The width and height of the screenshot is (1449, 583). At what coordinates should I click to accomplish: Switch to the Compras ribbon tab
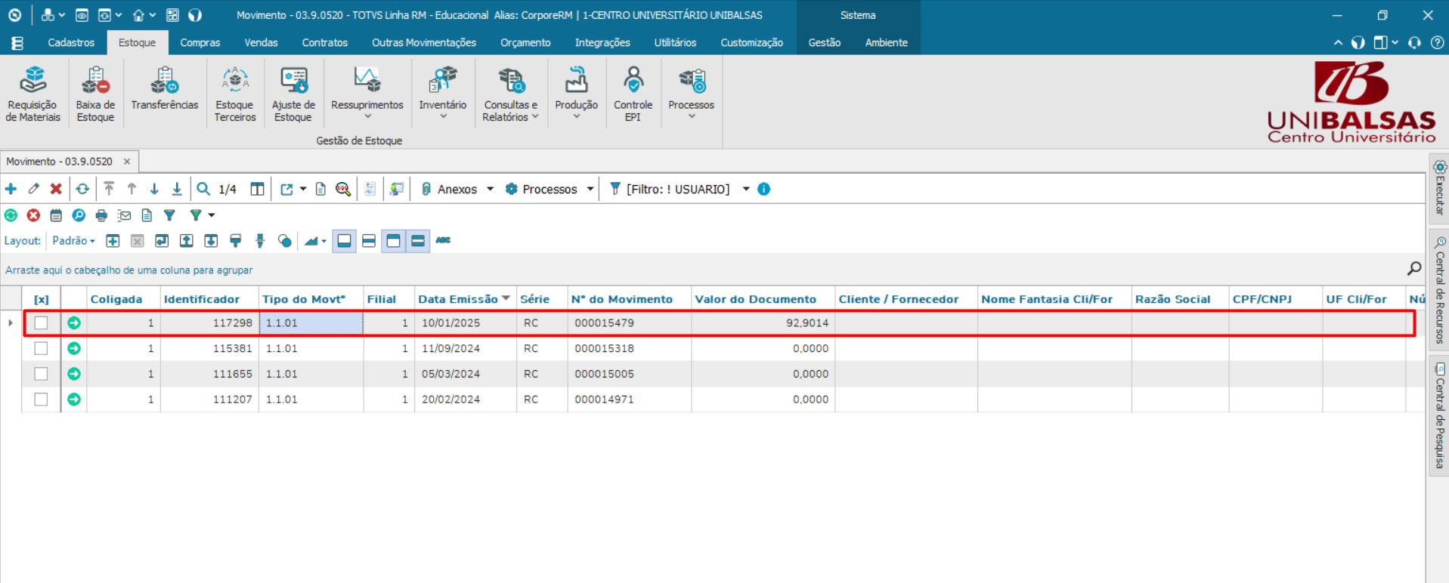click(x=200, y=43)
